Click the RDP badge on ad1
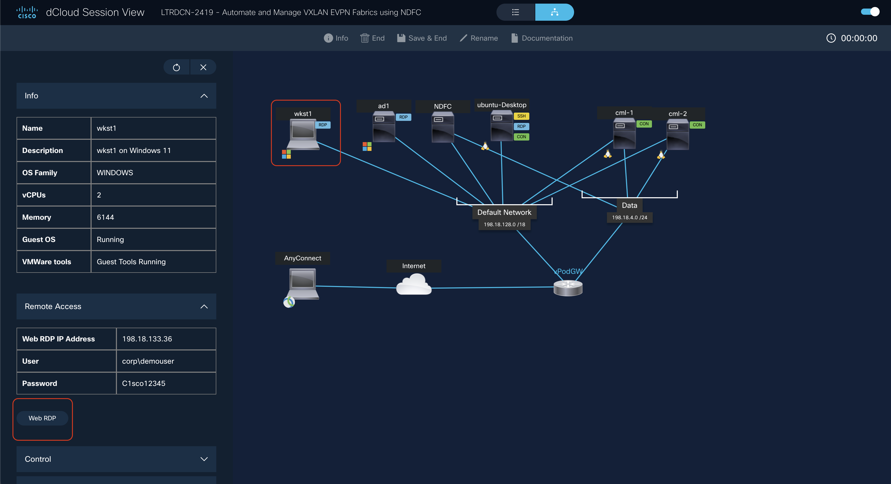Image resolution: width=891 pixels, height=484 pixels. pyautogui.click(x=403, y=117)
